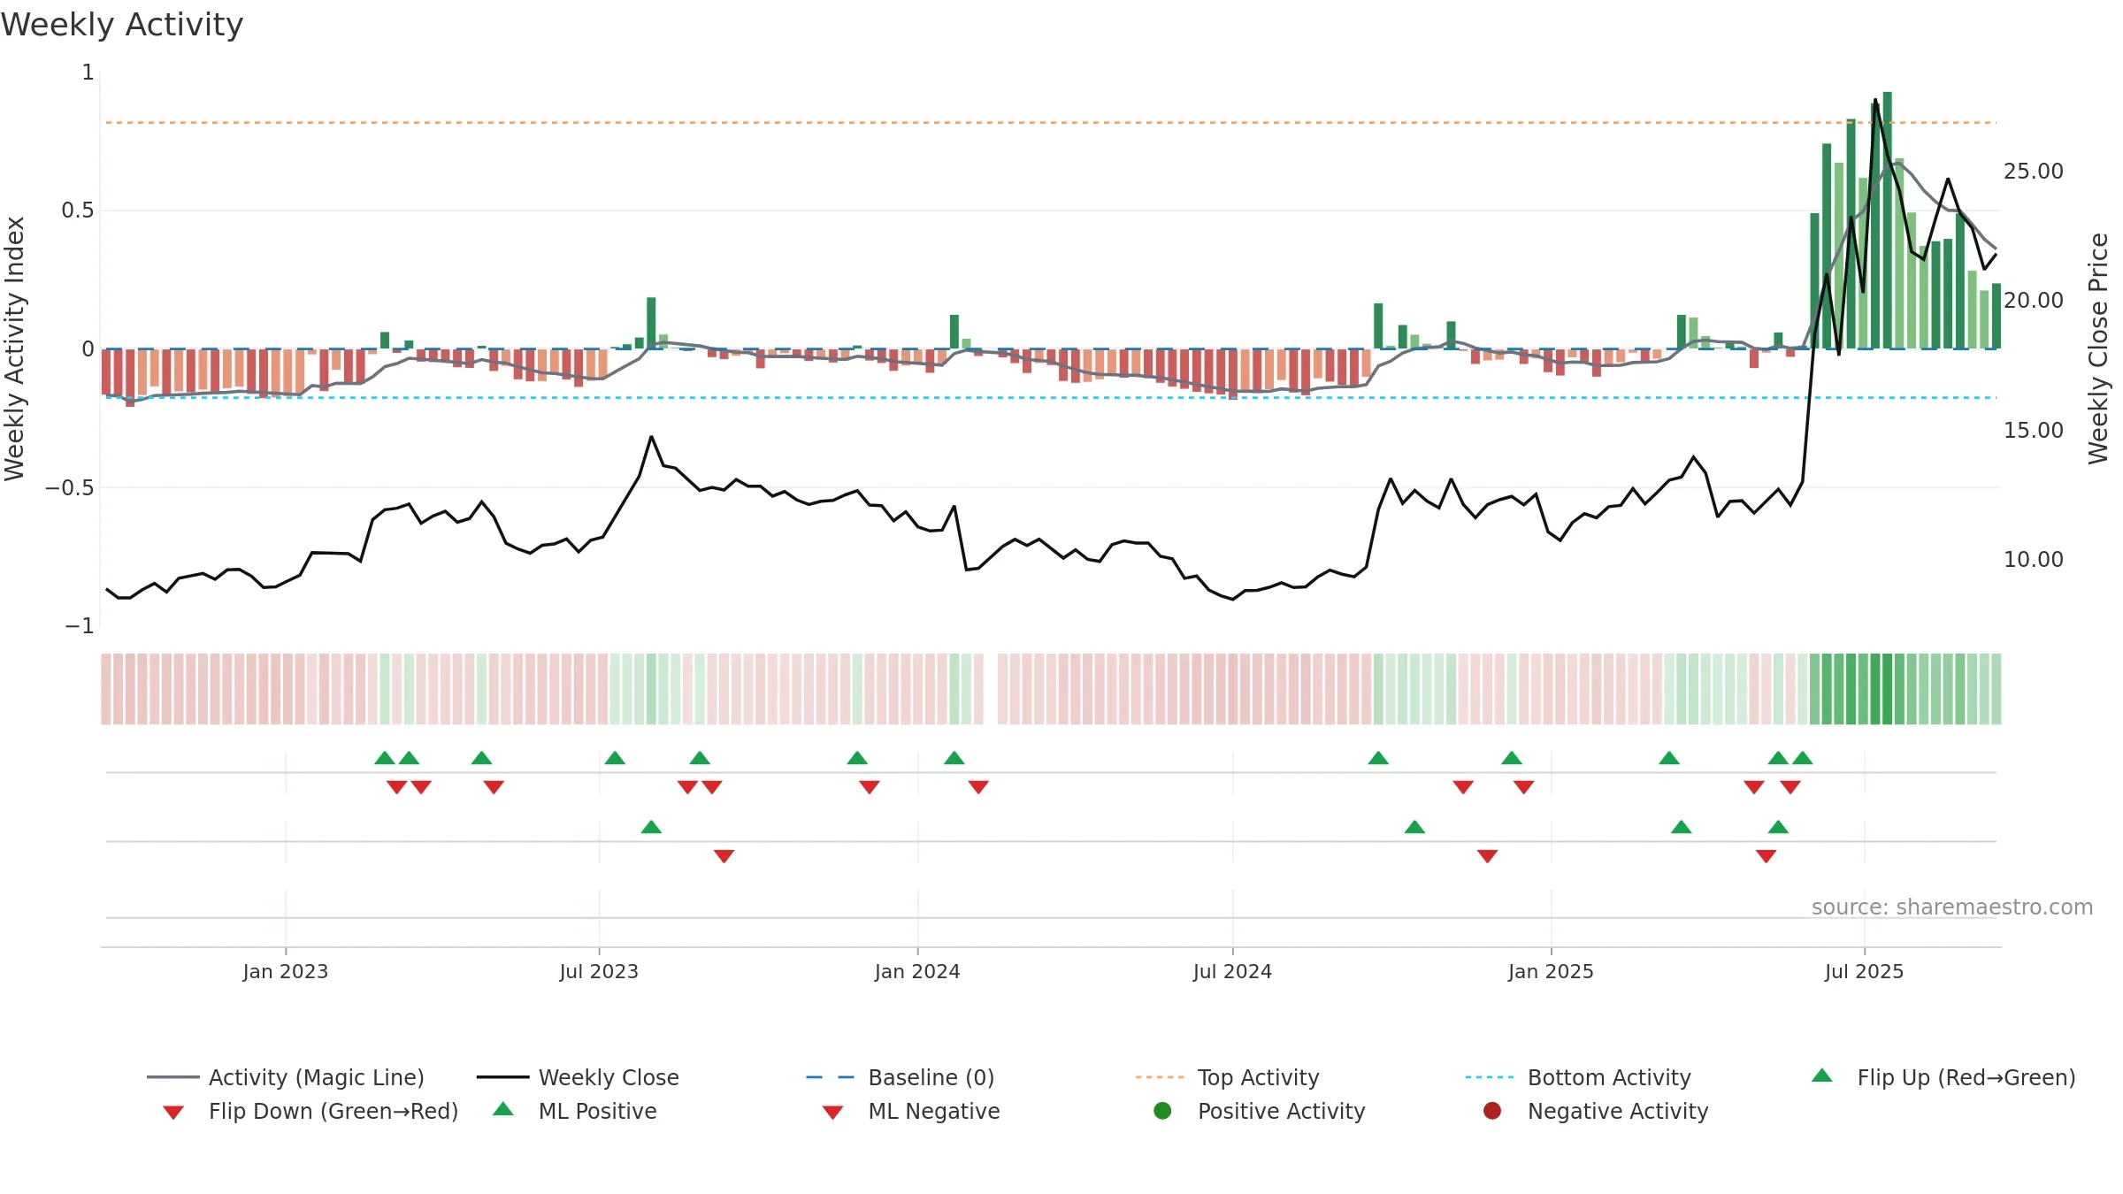2123x1194 pixels.
Task: Click the Flip Up marker just after Jan 2024
Action: (x=954, y=758)
